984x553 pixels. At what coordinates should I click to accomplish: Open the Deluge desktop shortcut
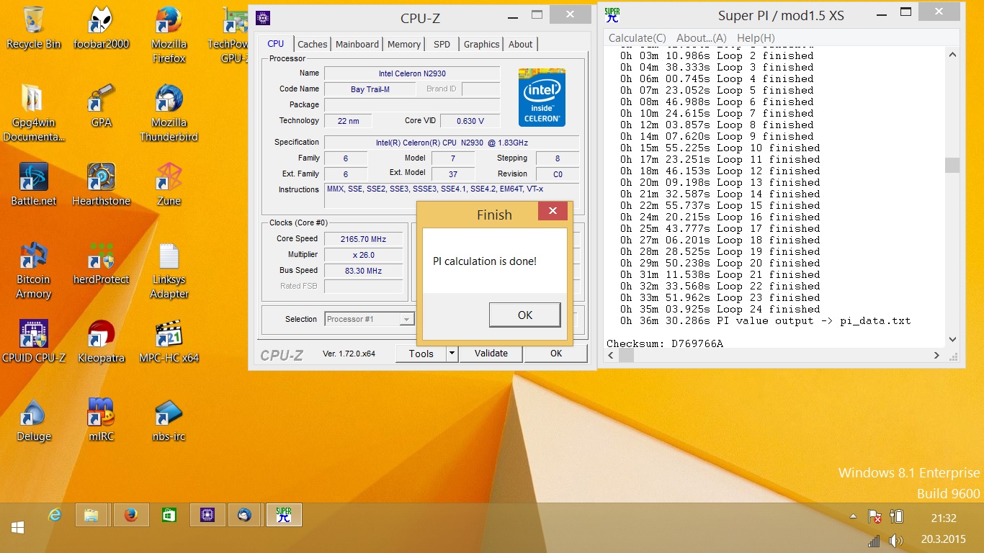click(33, 420)
